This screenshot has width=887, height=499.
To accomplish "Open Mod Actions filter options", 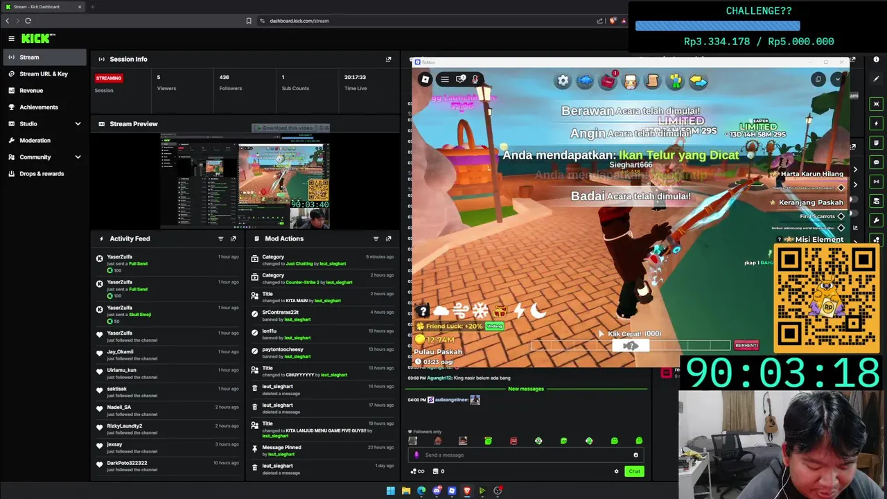I will tap(376, 238).
